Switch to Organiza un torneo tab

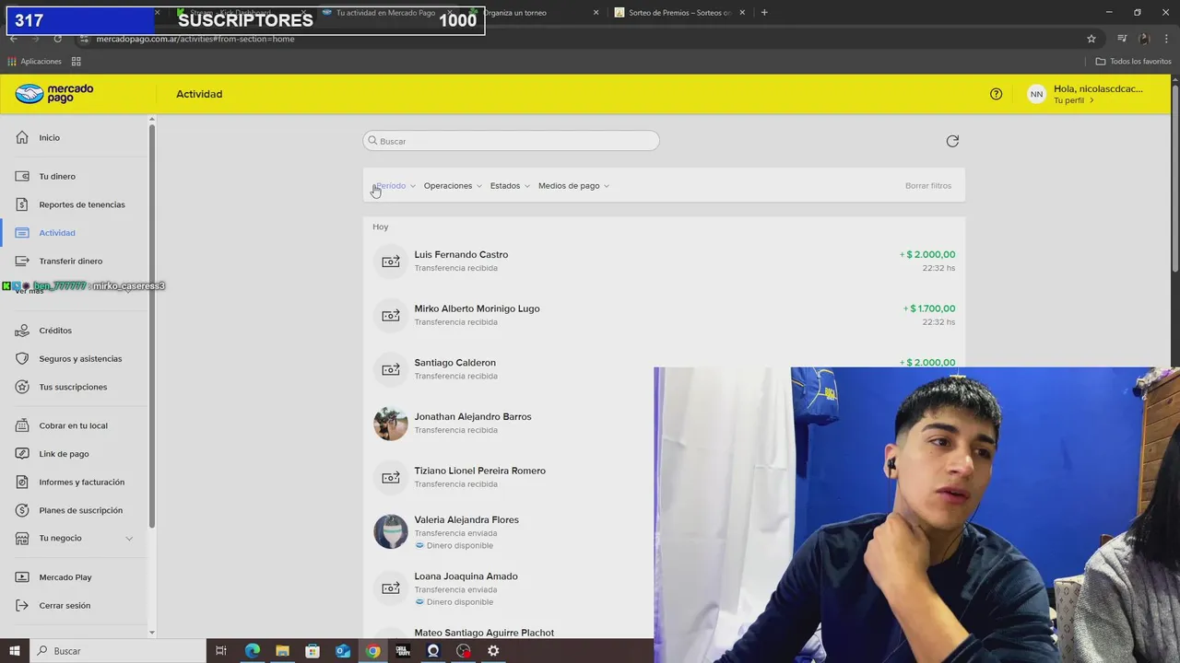click(535, 13)
